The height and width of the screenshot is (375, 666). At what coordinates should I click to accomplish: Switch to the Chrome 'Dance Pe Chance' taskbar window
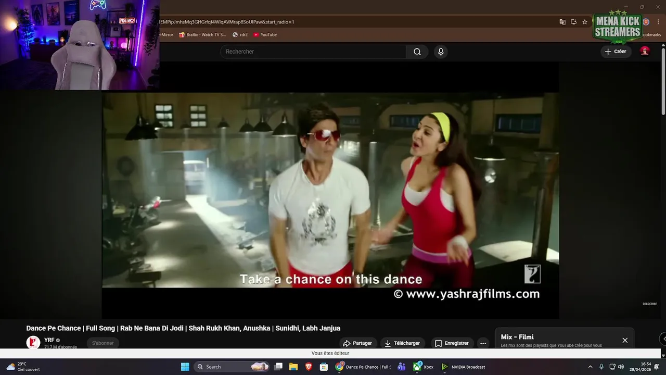pyautogui.click(x=363, y=367)
